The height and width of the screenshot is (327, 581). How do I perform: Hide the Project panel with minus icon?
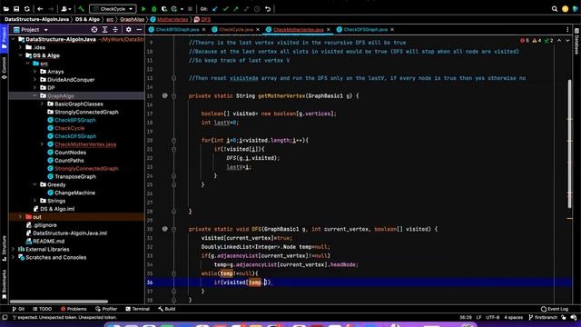pyautogui.click(x=139, y=30)
